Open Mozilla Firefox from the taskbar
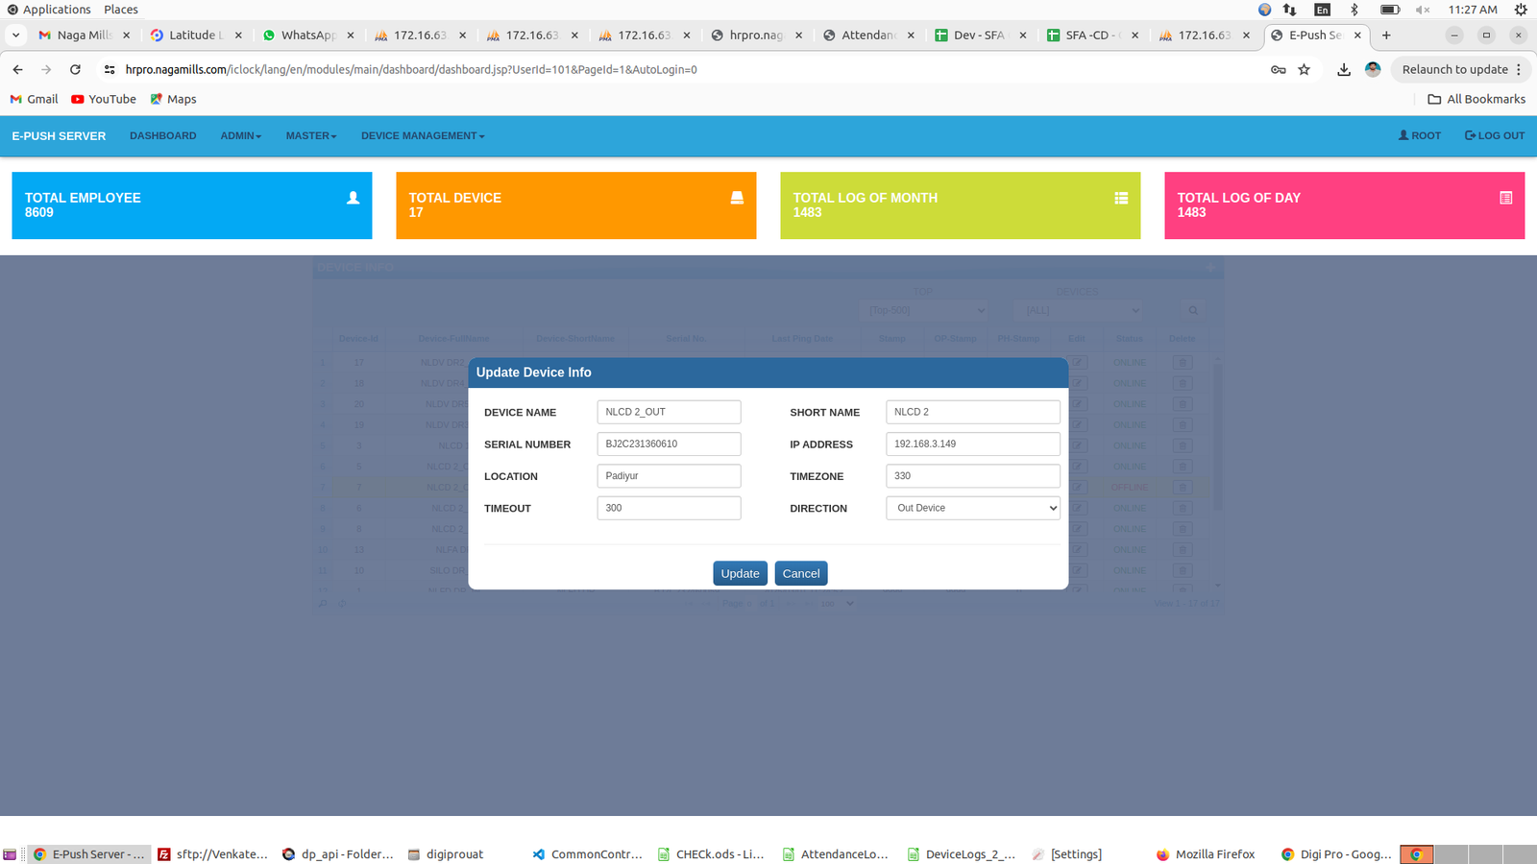 (1206, 854)
